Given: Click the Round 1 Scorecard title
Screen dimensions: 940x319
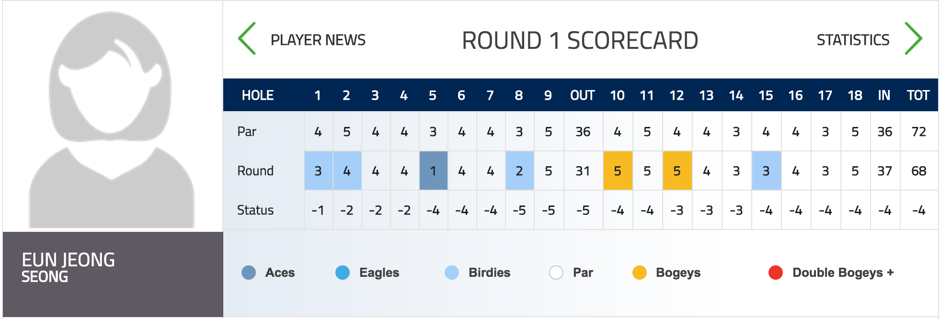Looking at the screenshot, I should [580, 40].
